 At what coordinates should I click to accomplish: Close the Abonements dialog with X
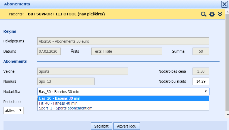[224, 4]
